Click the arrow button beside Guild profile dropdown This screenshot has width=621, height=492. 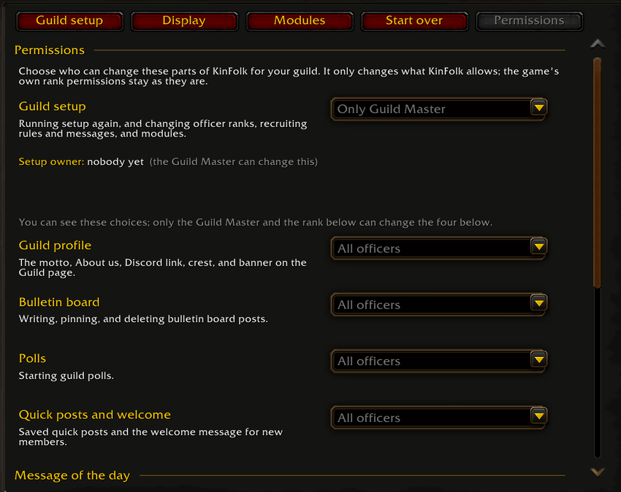pos(538,247)
